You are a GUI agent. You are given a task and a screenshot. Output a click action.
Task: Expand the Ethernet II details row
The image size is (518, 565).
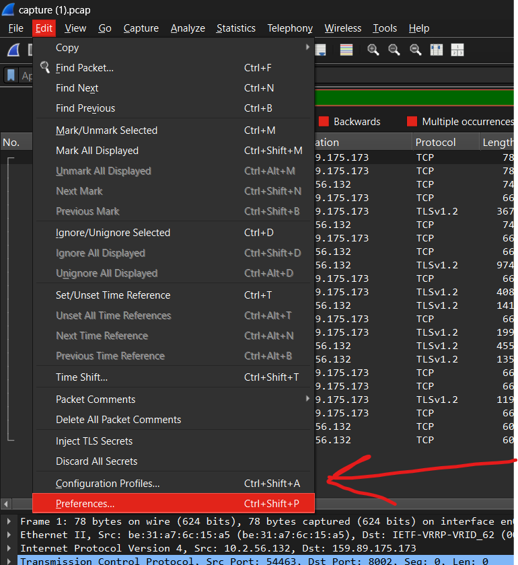[x=9, y=535]
